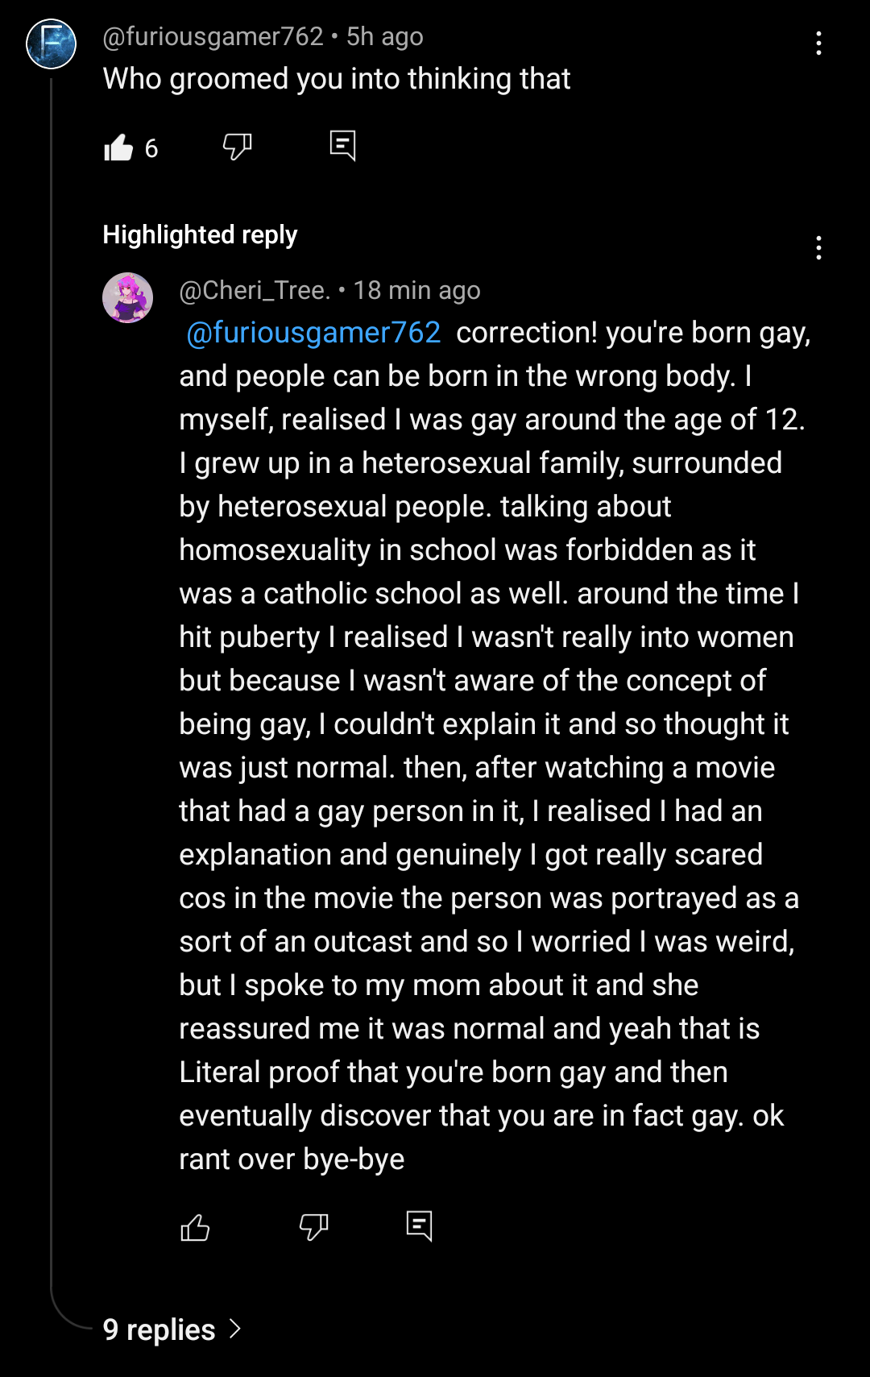This screenshot has height=1377, width=870.
Task: Tap the '18 min ago' timestamp
Action: 416,290
